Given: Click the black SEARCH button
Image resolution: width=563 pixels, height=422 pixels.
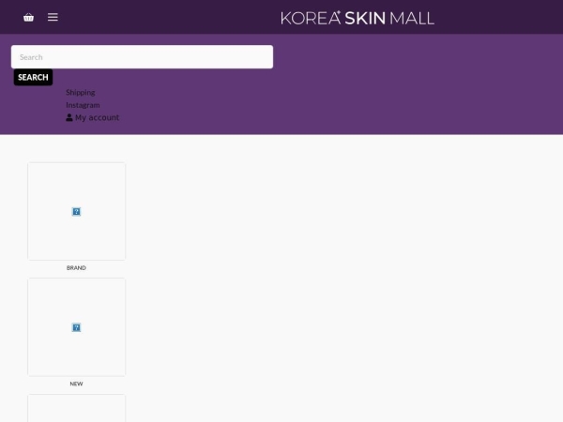Looking at the screenshot, I should pyautogui.click(x=33, y=77).
